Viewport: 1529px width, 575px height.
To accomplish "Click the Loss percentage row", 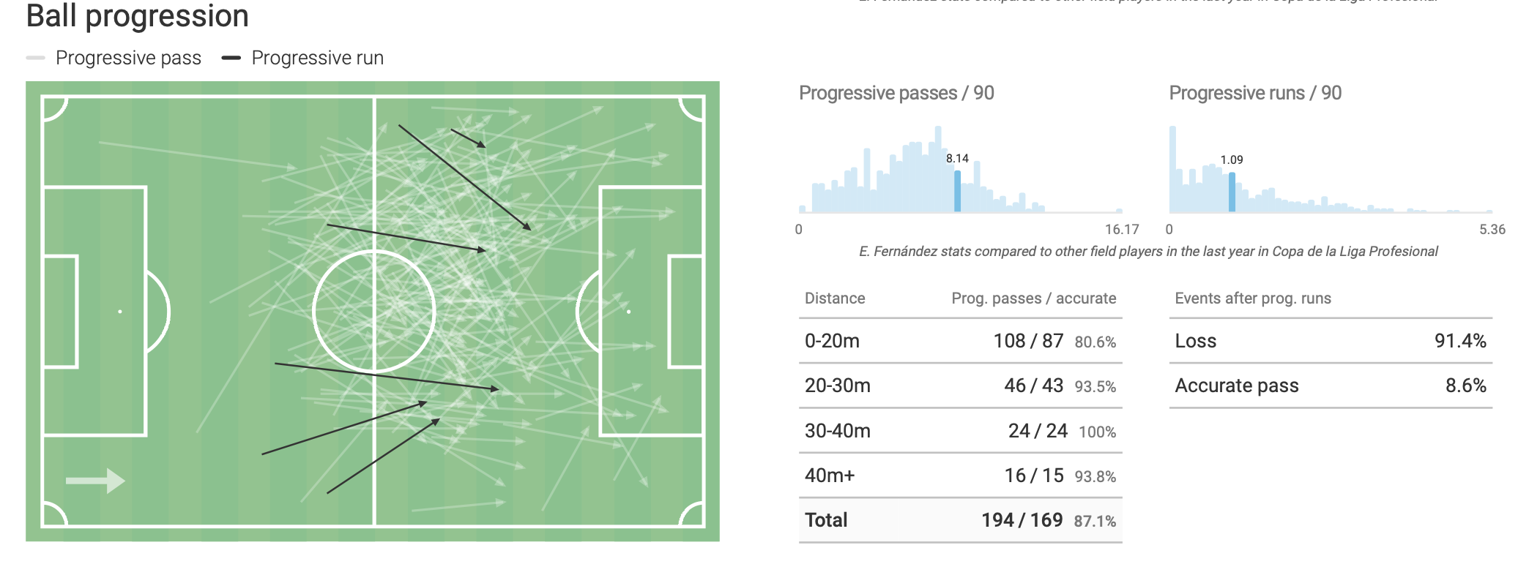I will pyautogui.click(x=1330, y=341).
